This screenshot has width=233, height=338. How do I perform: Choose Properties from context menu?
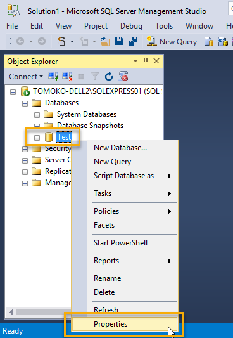tap(125, 324)
